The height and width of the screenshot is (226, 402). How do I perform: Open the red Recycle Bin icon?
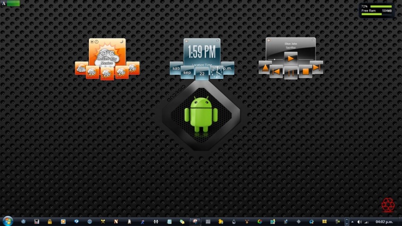(x=388, y=205)
